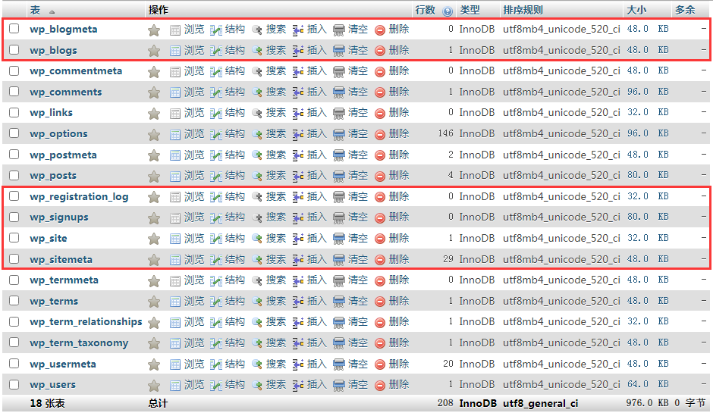713x413 pixels.
Task: Click the star icon for wp_registration_log
Action: coord(154,197)
